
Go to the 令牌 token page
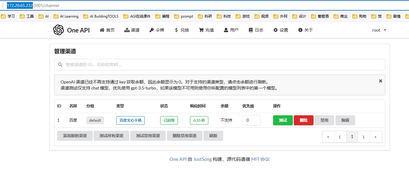157,30
